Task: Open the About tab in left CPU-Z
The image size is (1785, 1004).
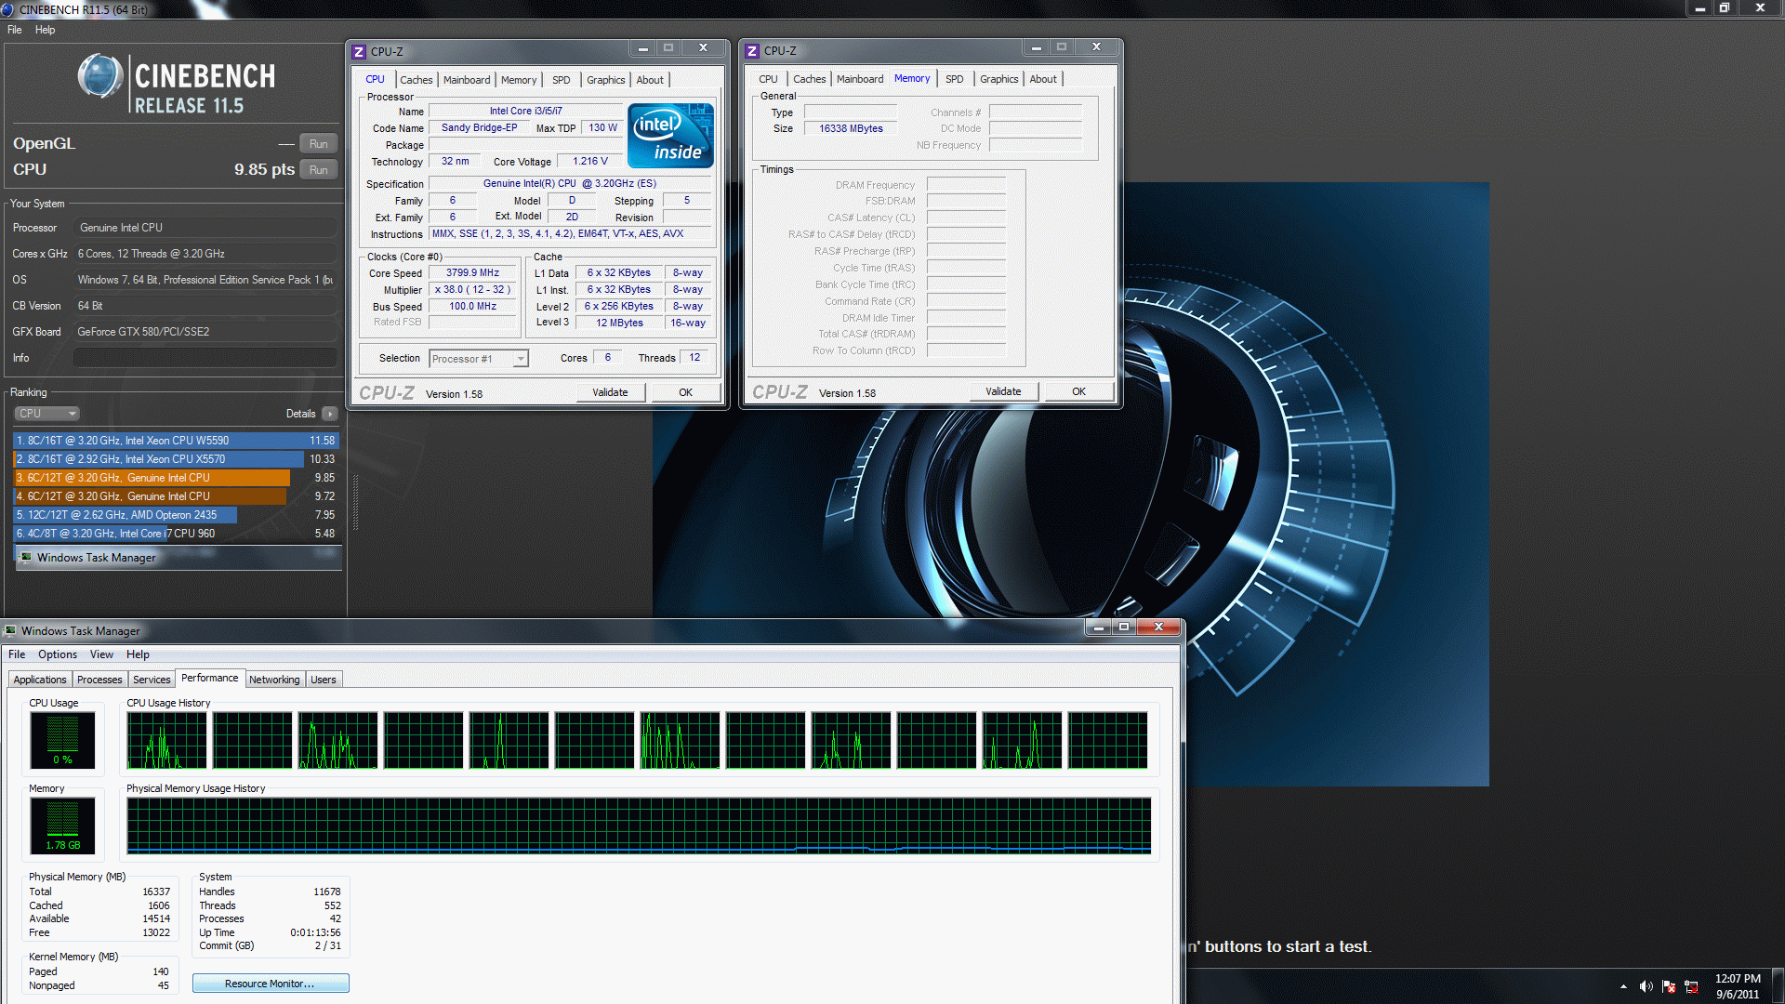Action: [x=650, y=80]
